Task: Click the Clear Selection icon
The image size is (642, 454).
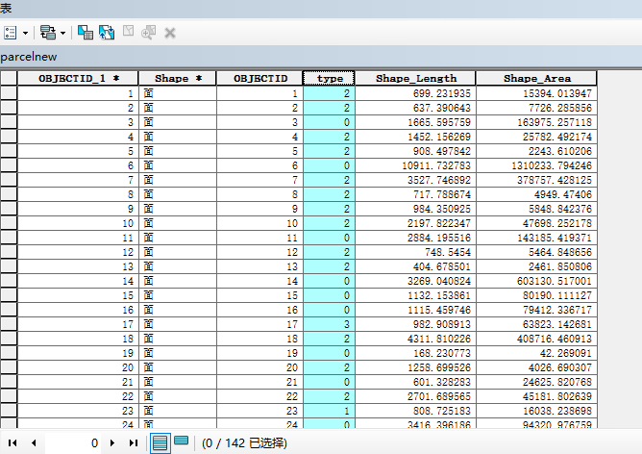Action: coord(128,31)
